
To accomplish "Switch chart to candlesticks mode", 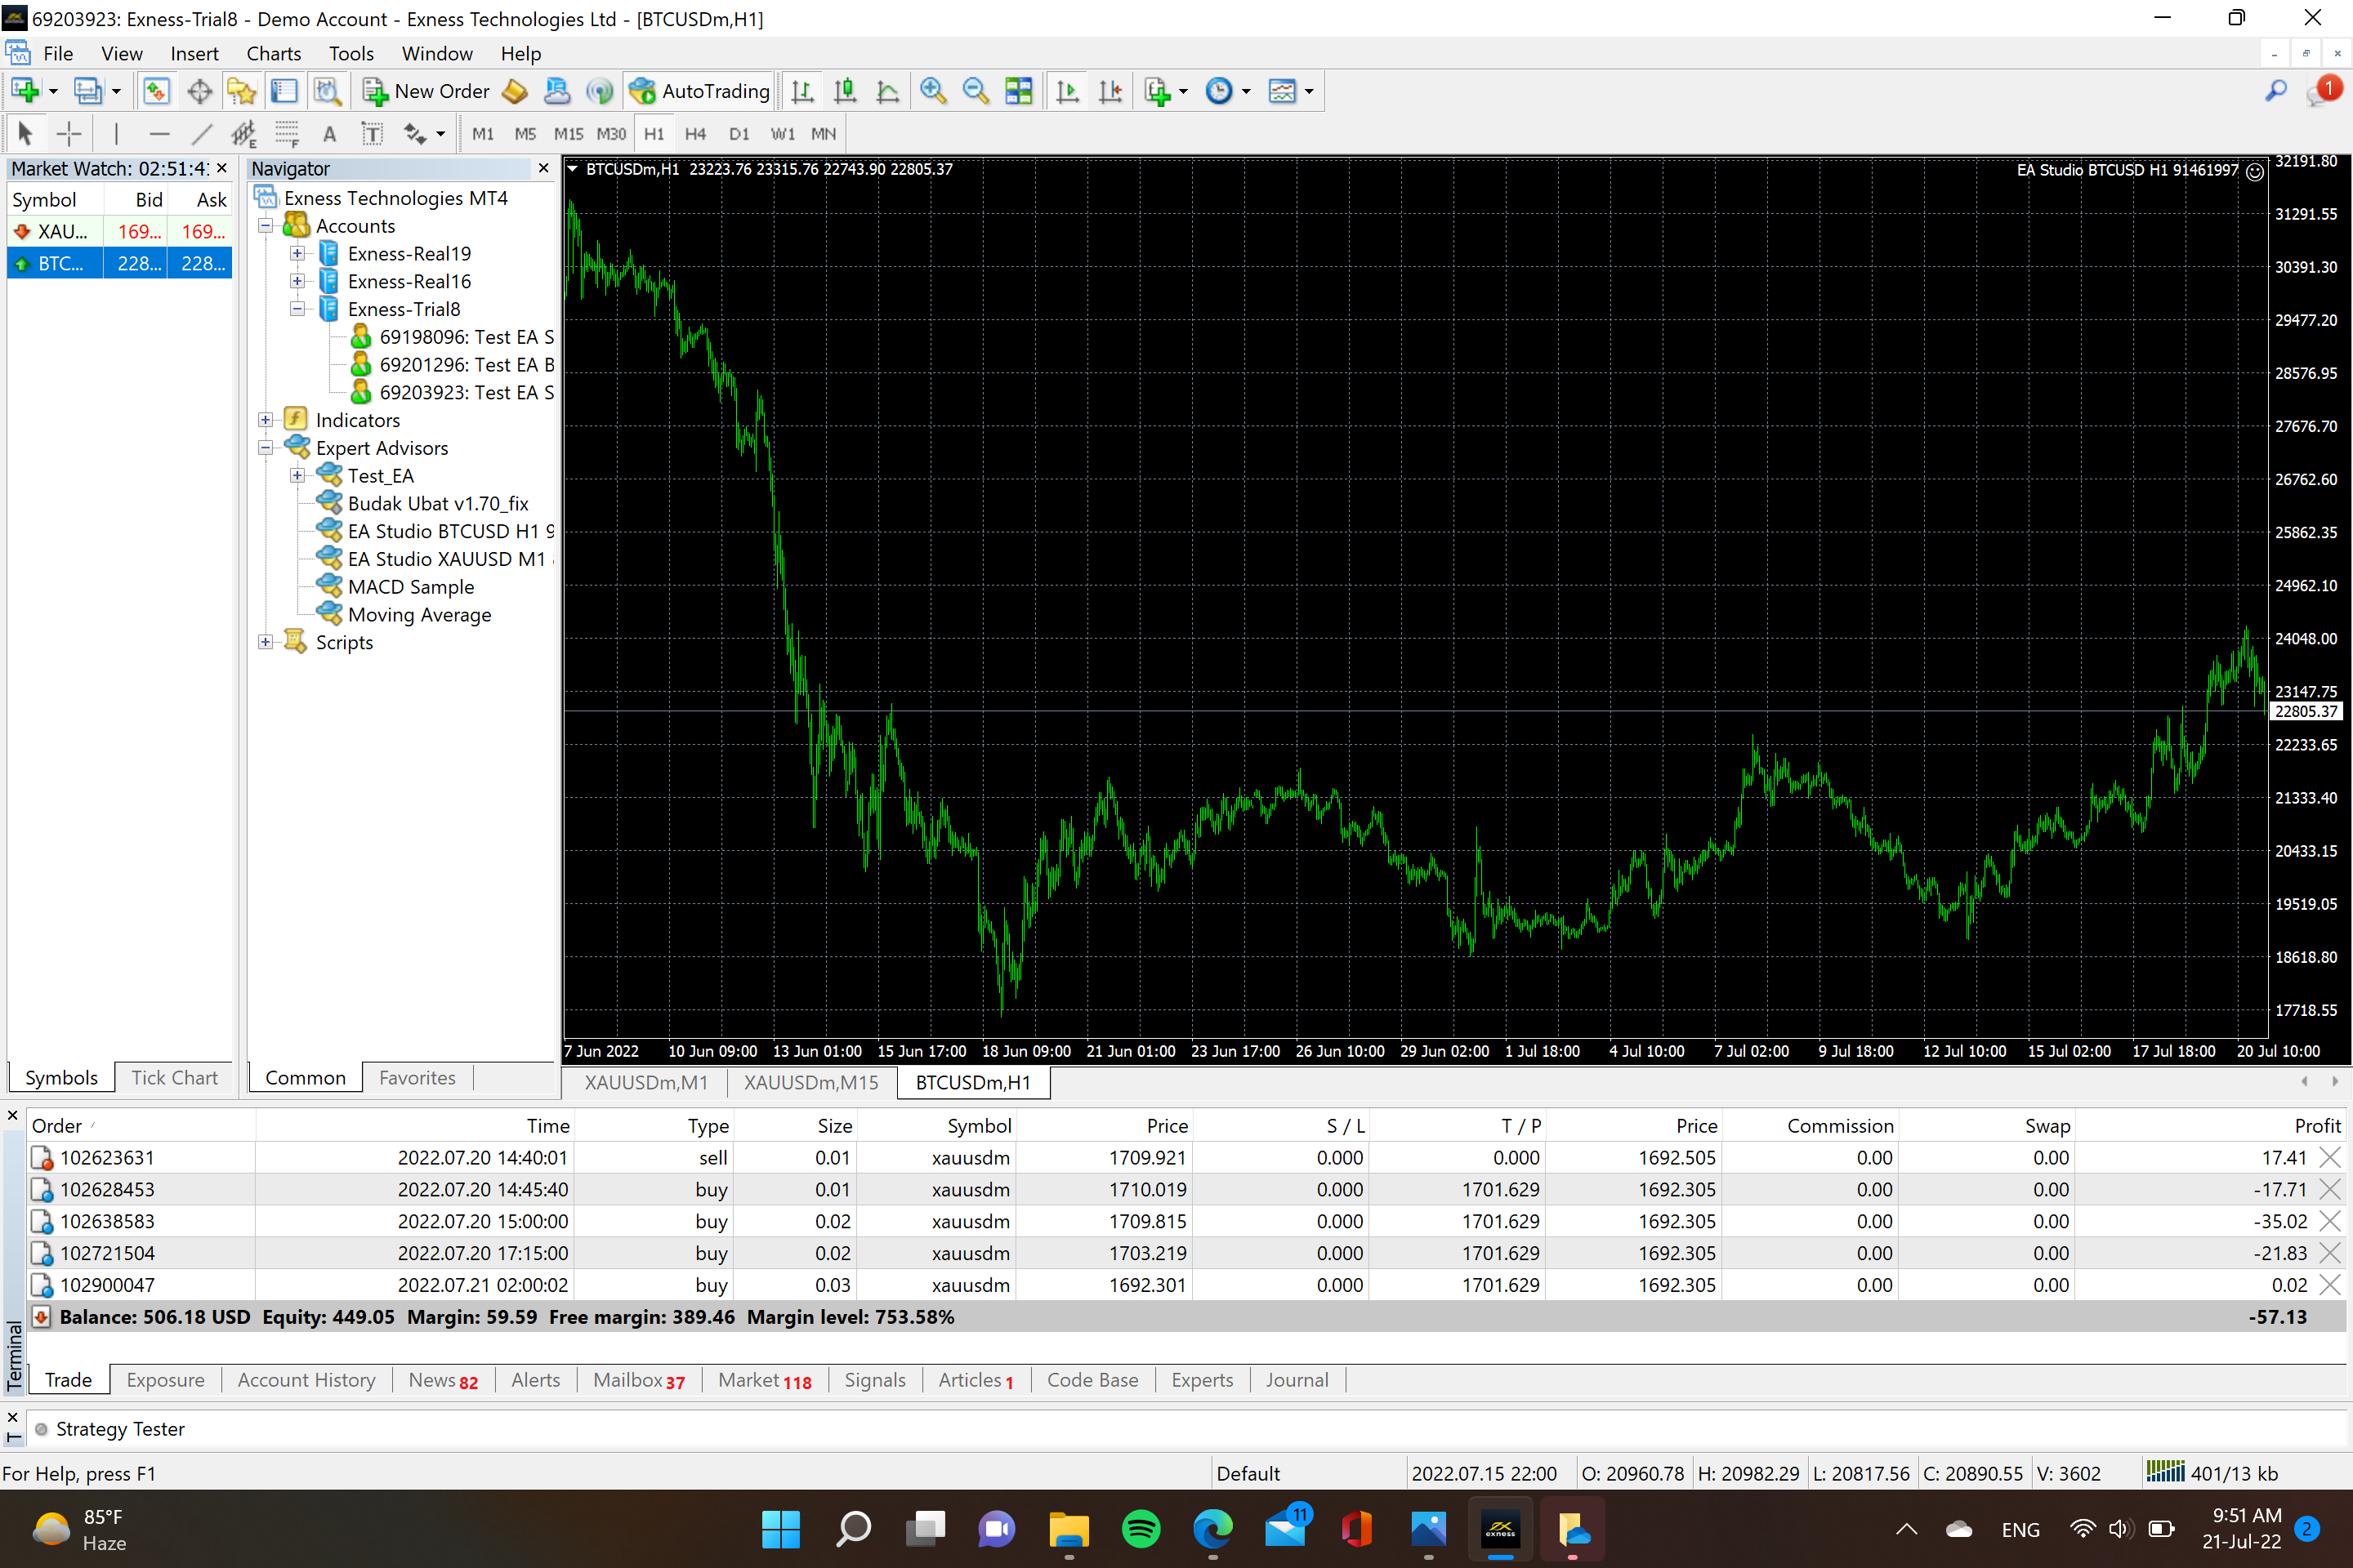I will click(844, 91).
